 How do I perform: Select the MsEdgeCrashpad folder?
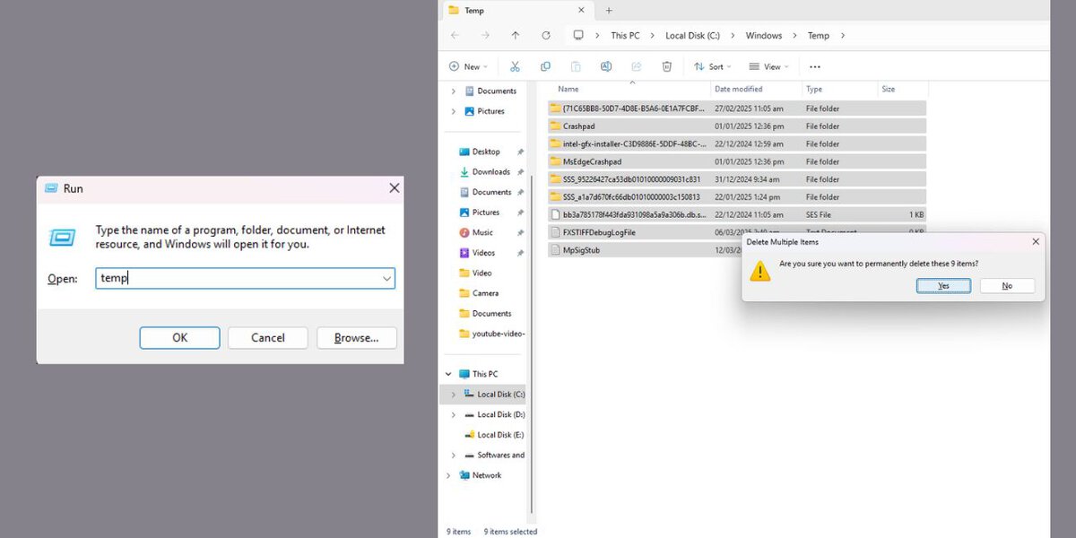(737, 161)
